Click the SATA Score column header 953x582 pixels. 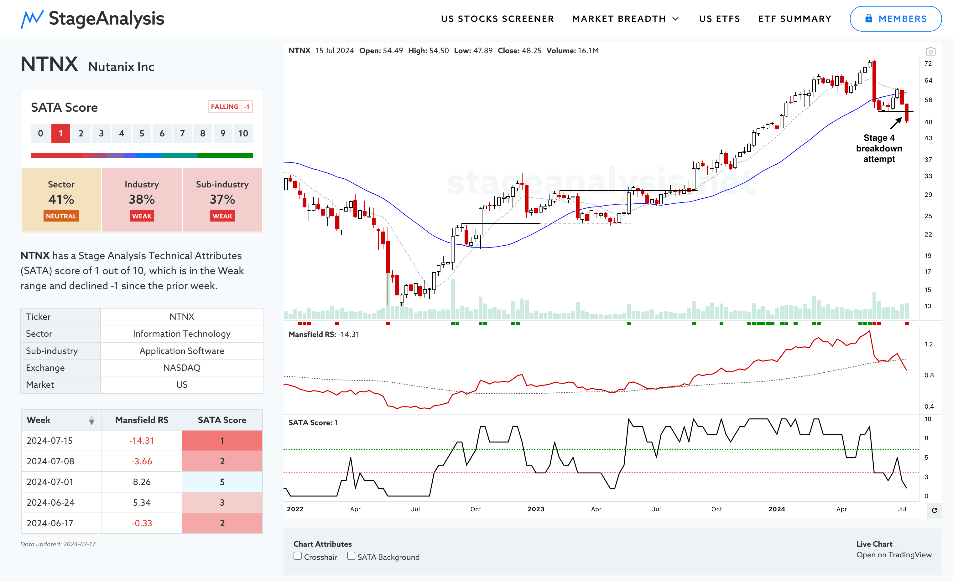(222, 420)
